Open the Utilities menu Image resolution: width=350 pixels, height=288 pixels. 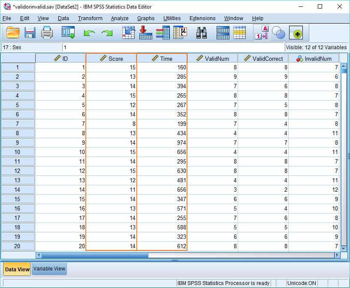(172, 18)
